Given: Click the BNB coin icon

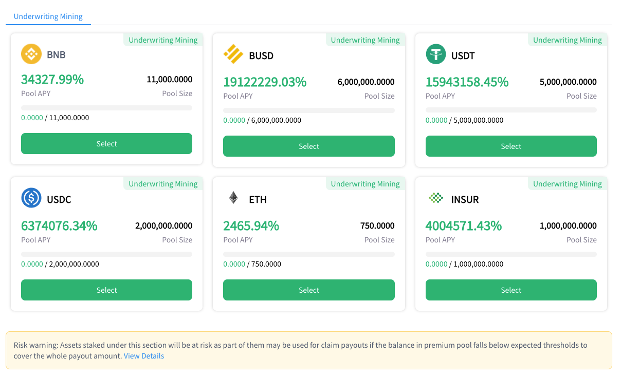Looking at the screenshot, I should (x=31, y=54).
